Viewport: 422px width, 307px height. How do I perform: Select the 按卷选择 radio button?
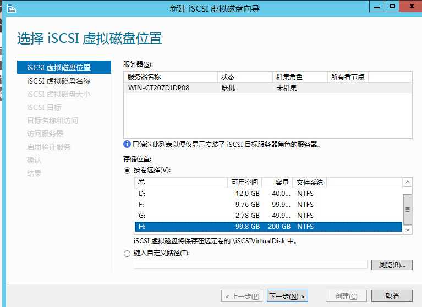(127, 171)
